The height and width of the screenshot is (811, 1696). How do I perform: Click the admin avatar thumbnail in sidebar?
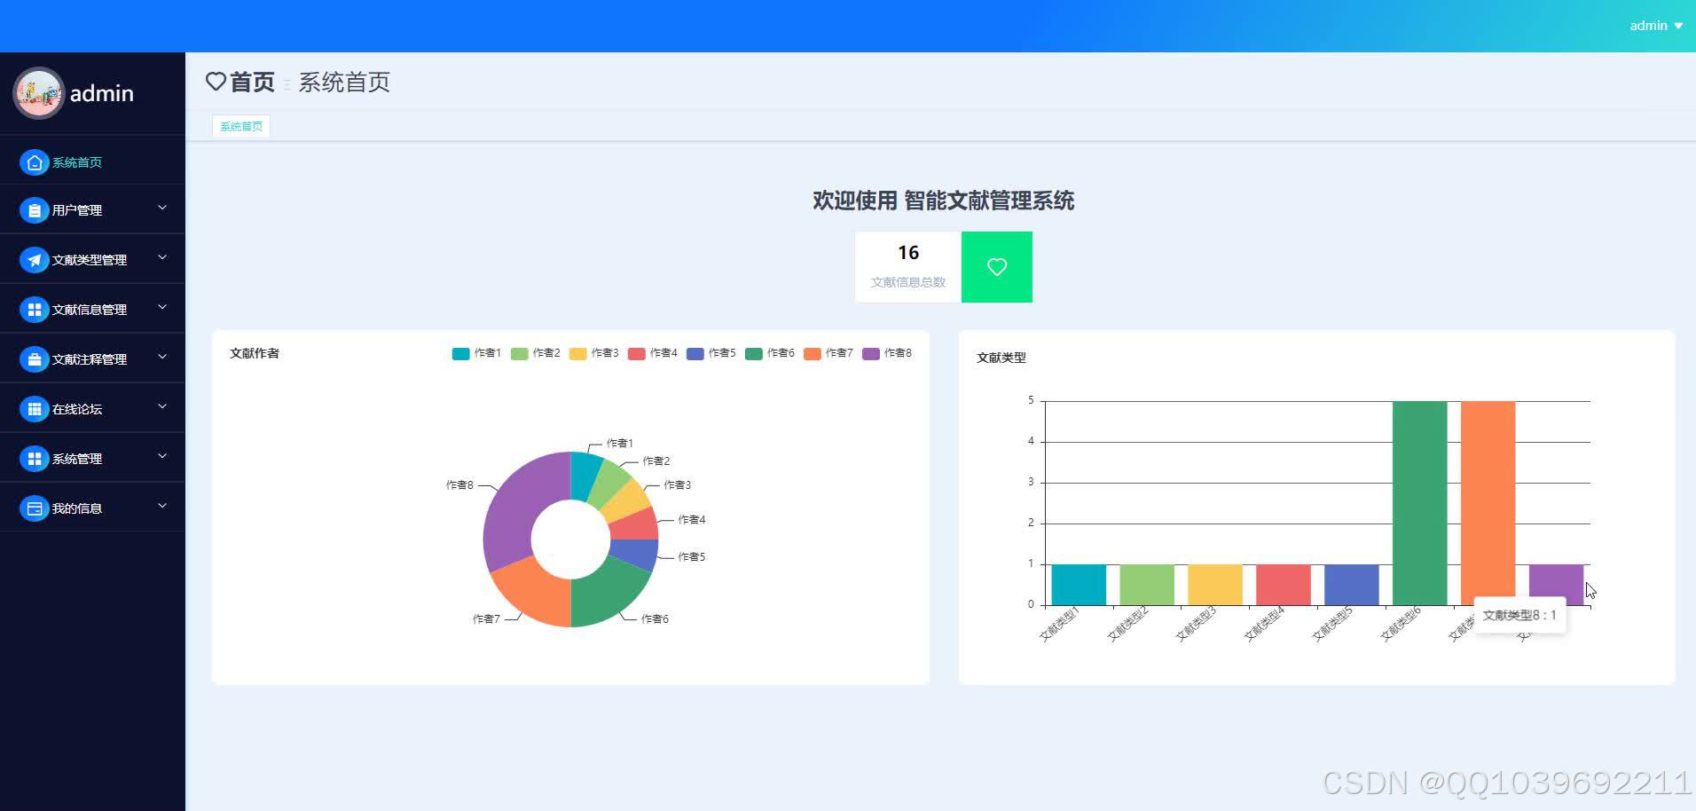39,92
